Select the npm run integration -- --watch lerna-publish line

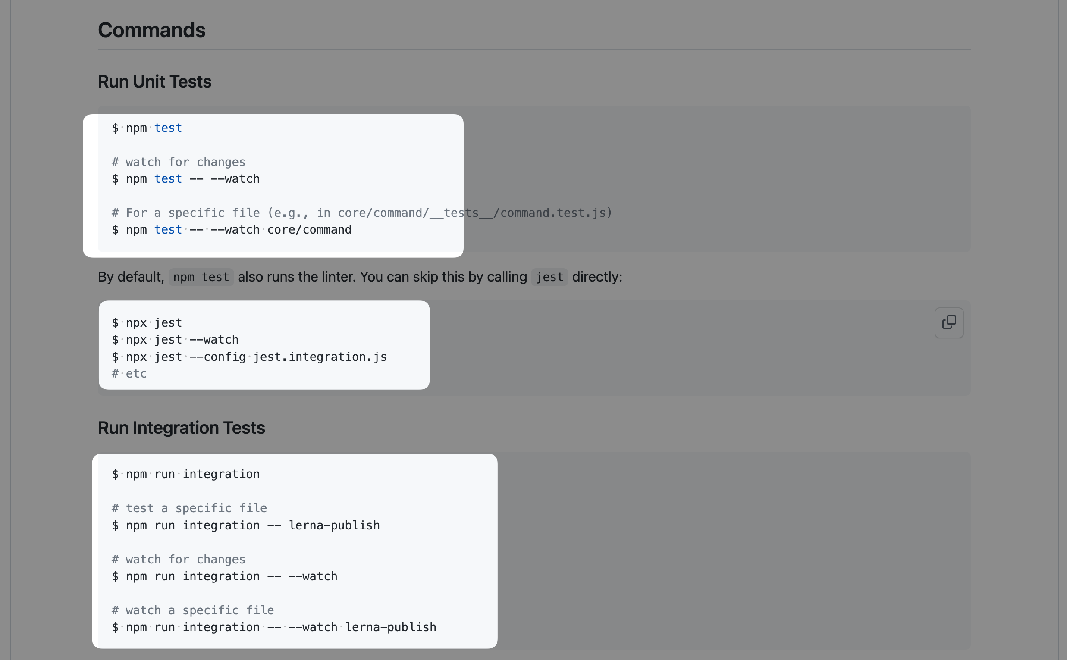point(274,627)
